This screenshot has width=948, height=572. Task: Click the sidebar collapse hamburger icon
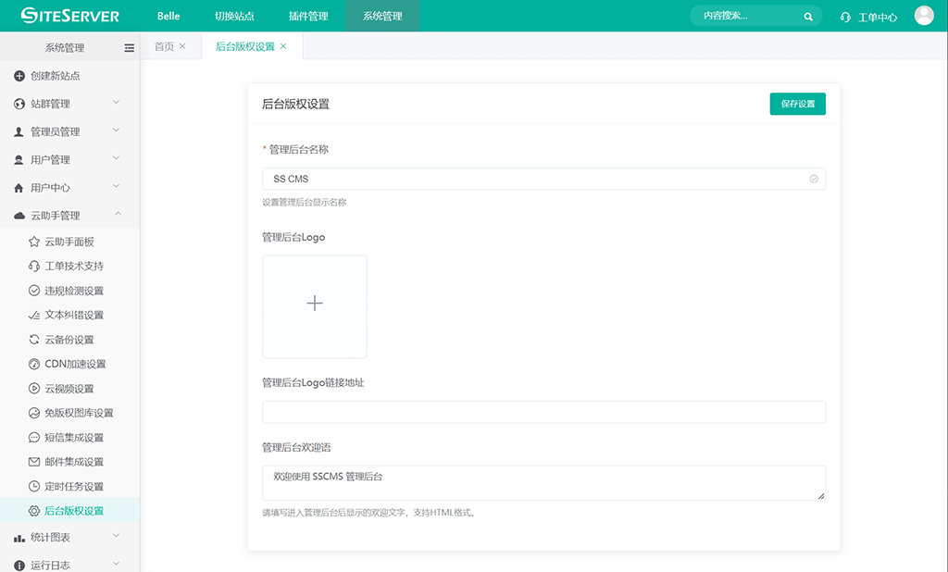[x=129, y=48]
